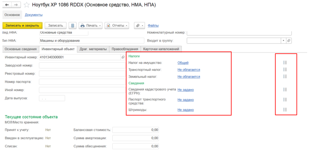Image resolution: width=317 pixels, height=152 pixels.
Task: Go forward with the right arrow button
Action: coord(16,5)
